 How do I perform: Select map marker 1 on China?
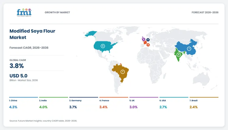tap(189, 49)
